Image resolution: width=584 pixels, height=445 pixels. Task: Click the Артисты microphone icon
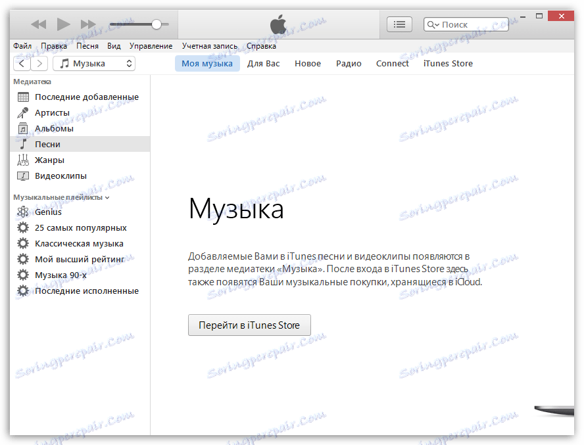pyautogui.click(x=23, y=112)
